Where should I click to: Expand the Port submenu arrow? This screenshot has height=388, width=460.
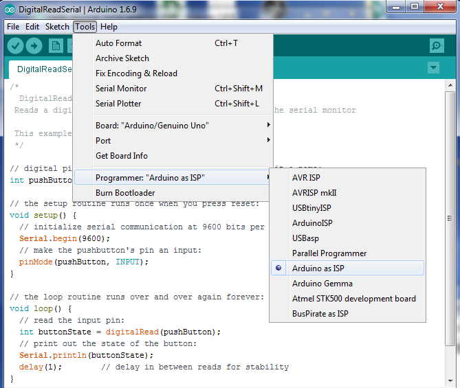click(x=268, y=140)
